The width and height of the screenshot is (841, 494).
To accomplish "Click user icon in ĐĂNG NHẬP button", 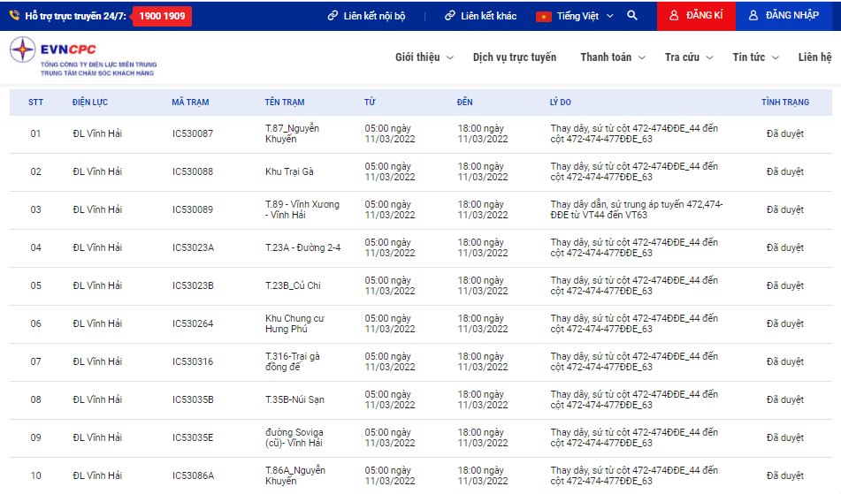I will click(x=753, y=16).
